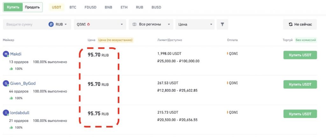Click the 1,998.00 USDT available amount
Image resolution: width=326 pixels, height=137 pixels.
point(169,54)
